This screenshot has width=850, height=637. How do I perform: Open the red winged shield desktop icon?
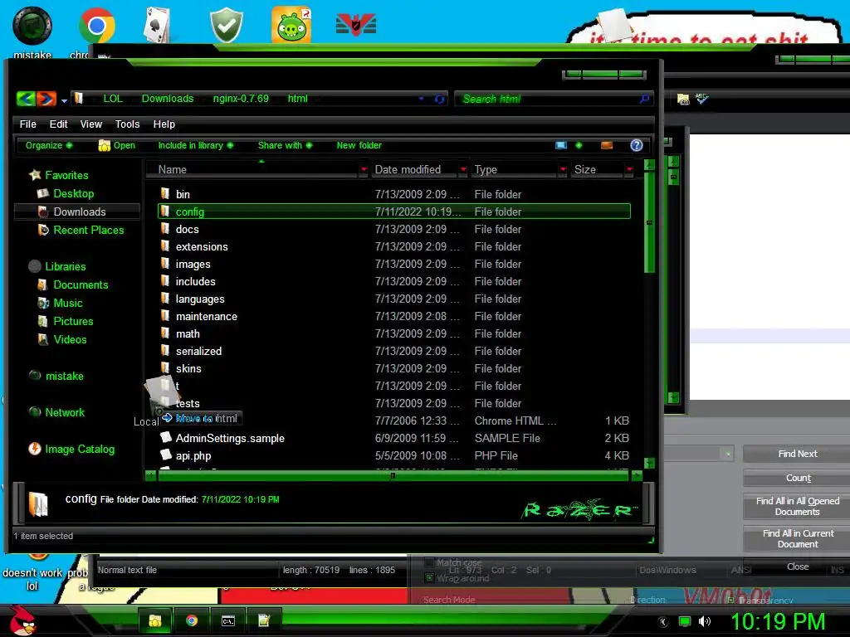click(x=356, y=25)
